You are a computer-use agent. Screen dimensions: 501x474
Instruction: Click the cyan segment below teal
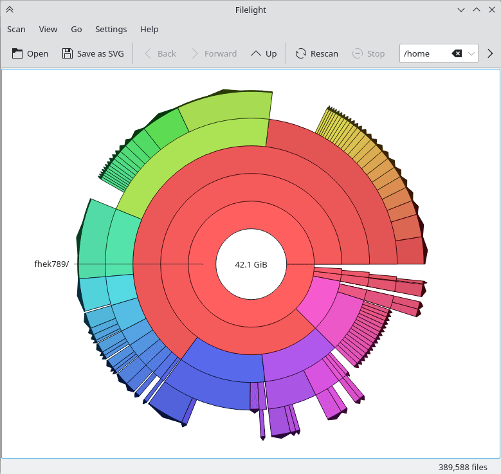tap(95, 293)
